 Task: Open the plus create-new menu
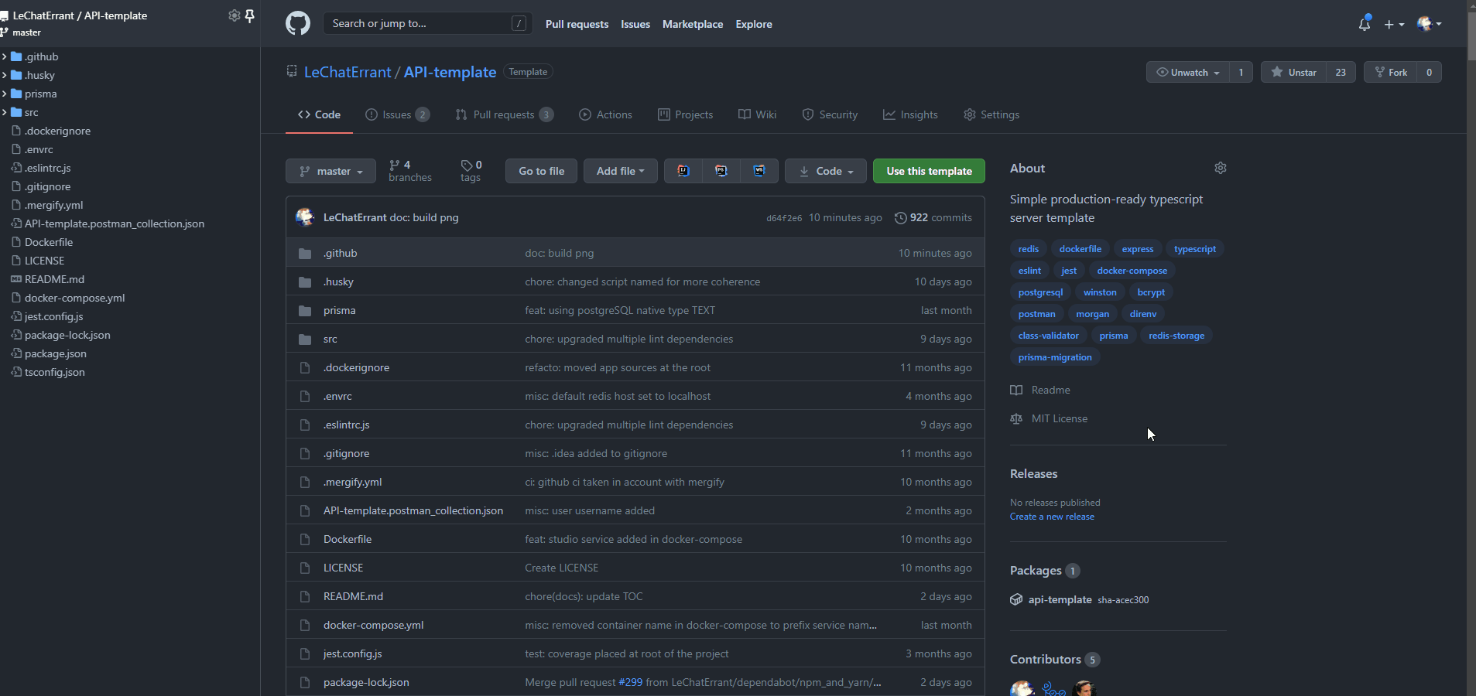click(1394, 24)
